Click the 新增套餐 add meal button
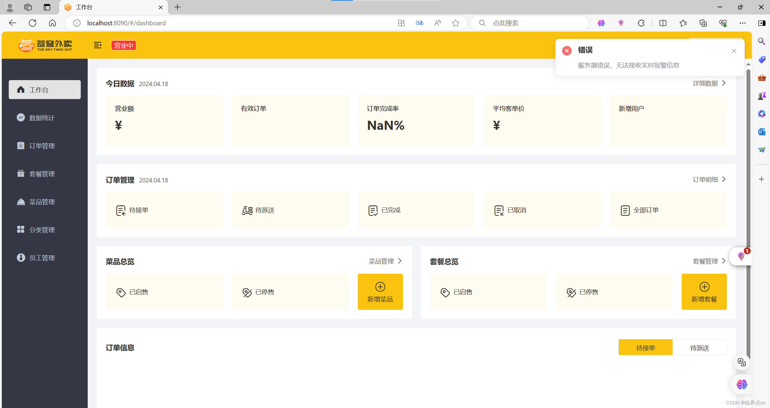The width and height of the screenshot is (770, 408). (x=704, y=291)
